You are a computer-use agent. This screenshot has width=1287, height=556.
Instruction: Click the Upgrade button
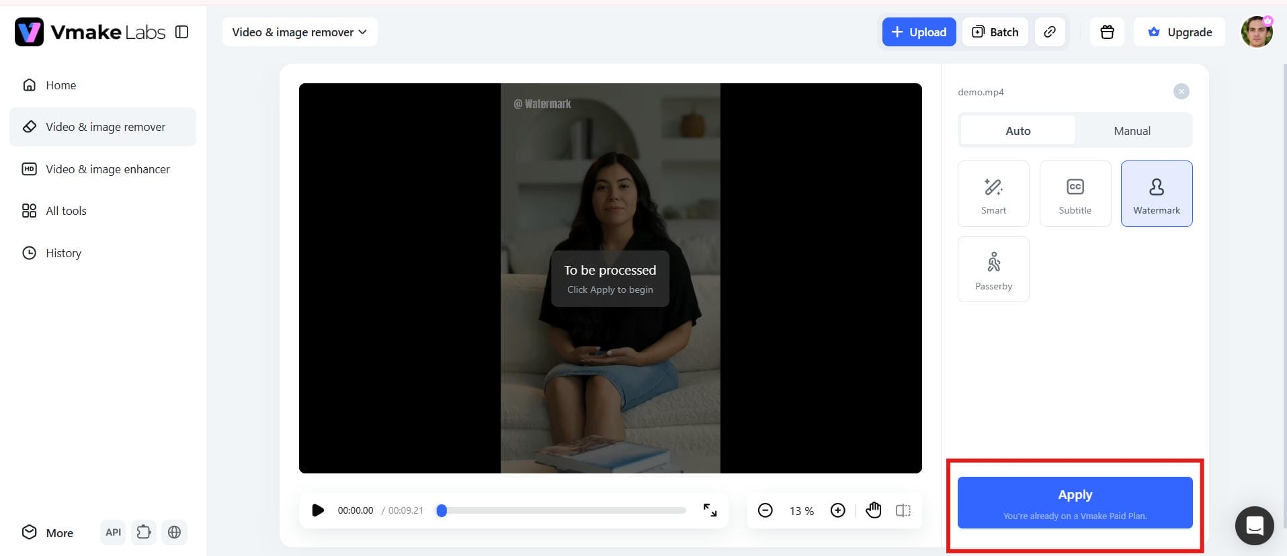click(1179, 32)
